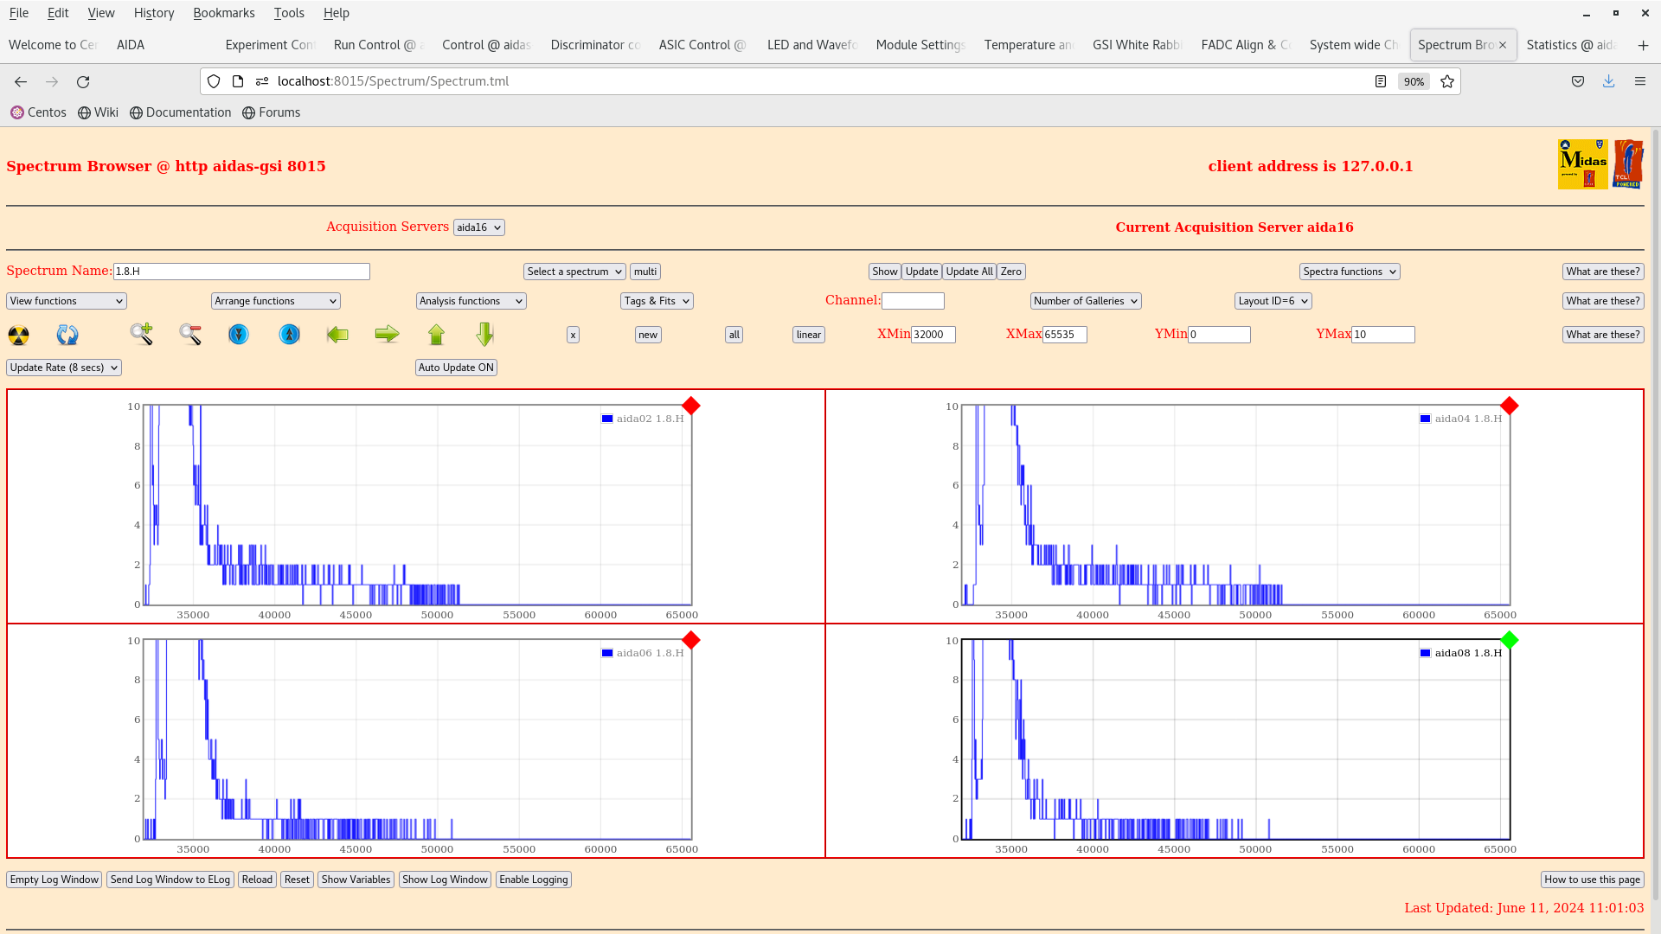
Task: Click the blue circular refresh arrows icon
Action: pos(67,335)
